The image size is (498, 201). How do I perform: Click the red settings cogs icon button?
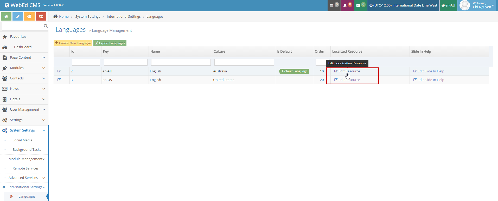(x=41, y=16)
